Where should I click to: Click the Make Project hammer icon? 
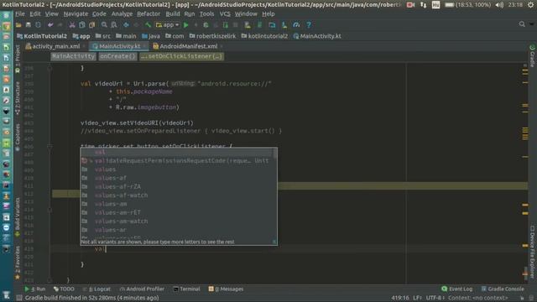[148, 25]
